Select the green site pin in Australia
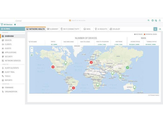 [134, 87]
